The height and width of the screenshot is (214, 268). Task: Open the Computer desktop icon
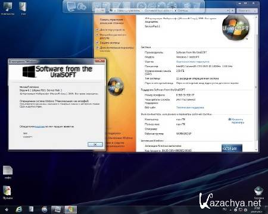pyautogui.click(x=8, y=9)
